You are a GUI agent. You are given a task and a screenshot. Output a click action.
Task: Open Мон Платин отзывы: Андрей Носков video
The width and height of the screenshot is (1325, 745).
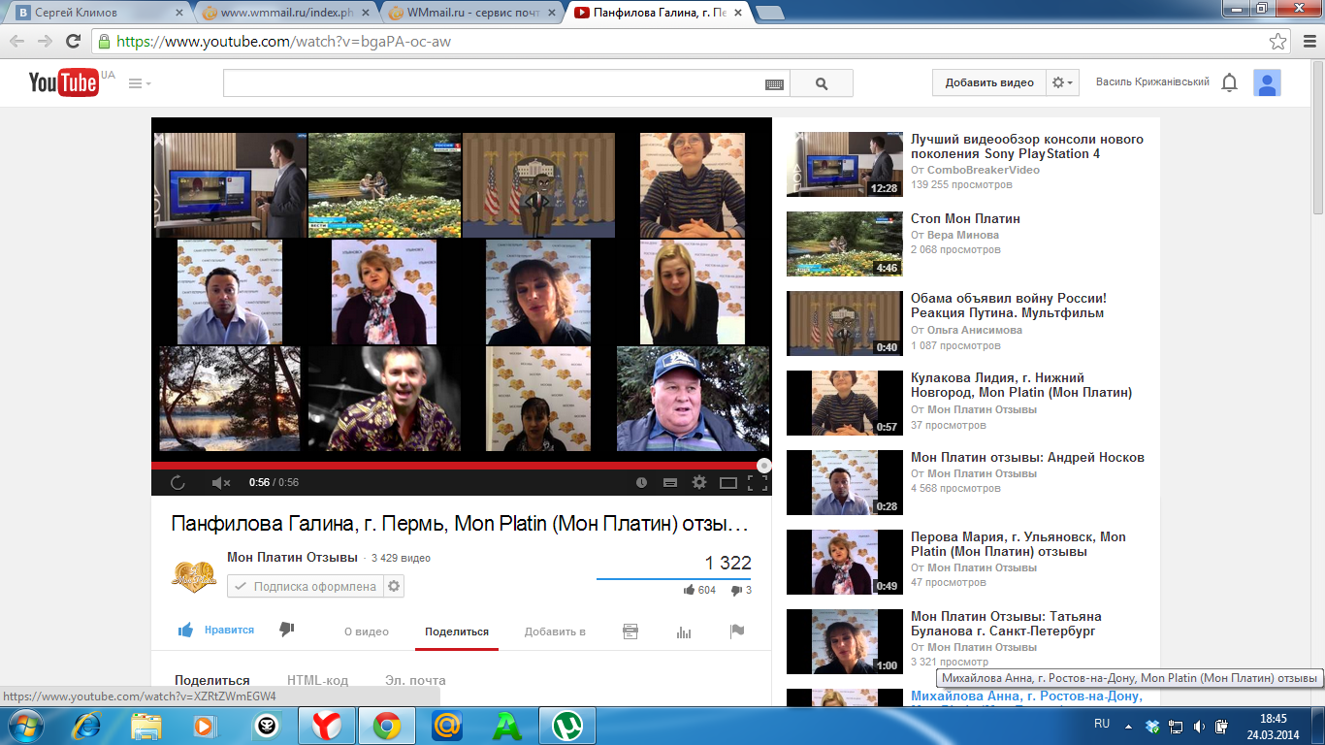[1027, 457]
